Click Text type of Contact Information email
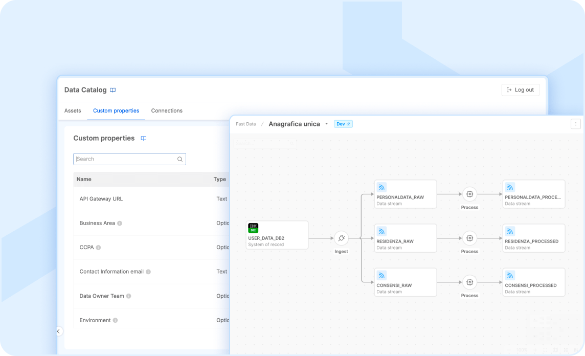This screenshot has width=585, height=356. 221,272
